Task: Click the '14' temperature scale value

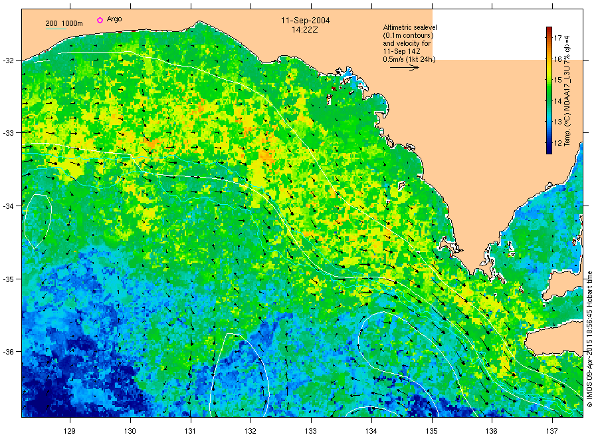Action: tap(557, 101)
